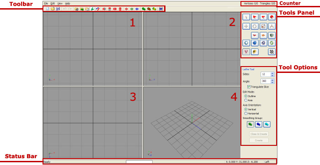Click the Angle number field
The image size is (320, 165).
[266, 81]
